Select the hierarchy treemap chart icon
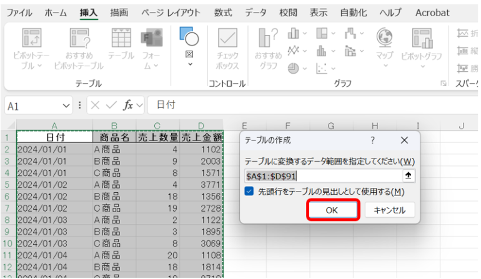This screenshot has height=279, width=481. [x=322, y=33]
